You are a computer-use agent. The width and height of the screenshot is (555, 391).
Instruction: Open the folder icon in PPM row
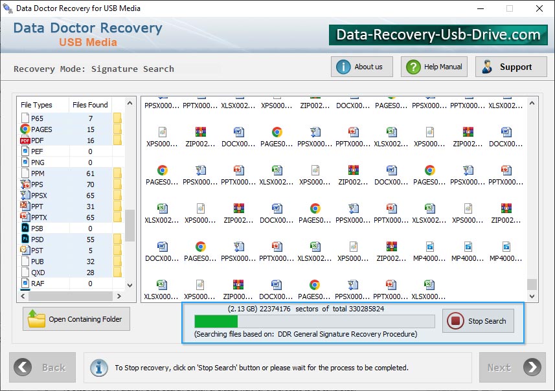[117, 173]
